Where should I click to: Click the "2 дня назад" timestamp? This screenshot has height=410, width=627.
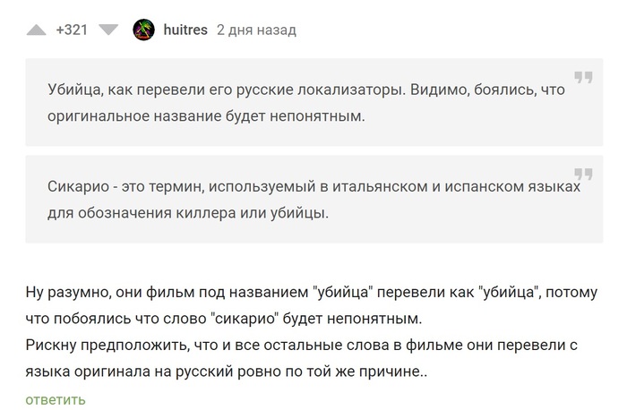[x=256, y=30]
